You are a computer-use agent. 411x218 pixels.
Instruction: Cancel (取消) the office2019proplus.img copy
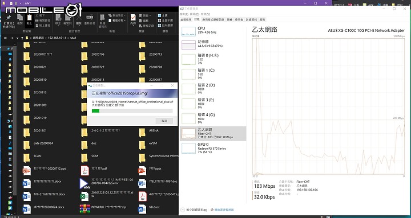pos(164,121)
